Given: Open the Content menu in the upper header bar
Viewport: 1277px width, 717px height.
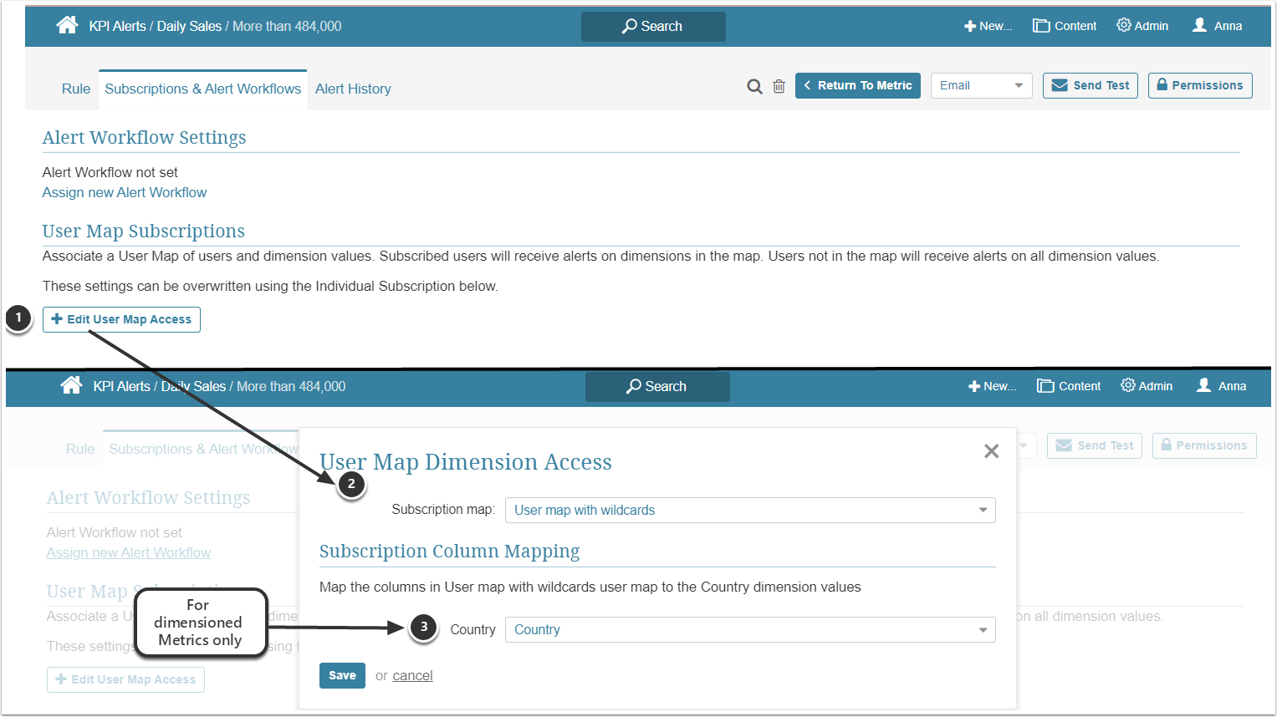Looking at the screenshot, I should pyautogui.click(x=1065, y=26).
